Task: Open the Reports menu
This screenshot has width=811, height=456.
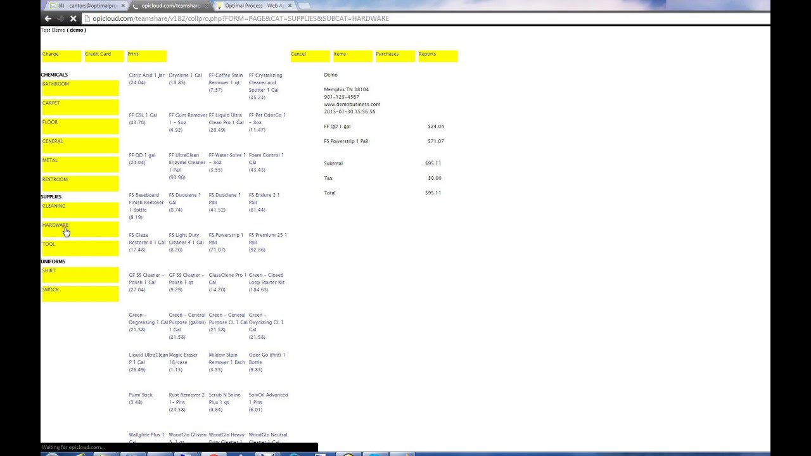Action: point(437,56)
